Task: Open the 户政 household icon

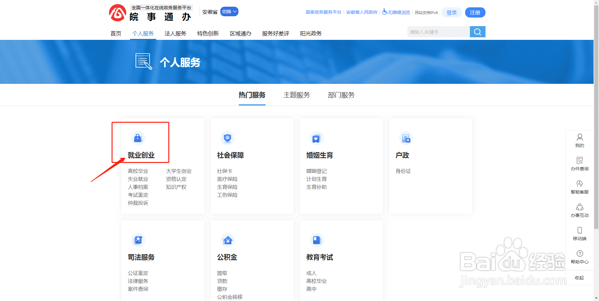Action: [x=406, y=138]
